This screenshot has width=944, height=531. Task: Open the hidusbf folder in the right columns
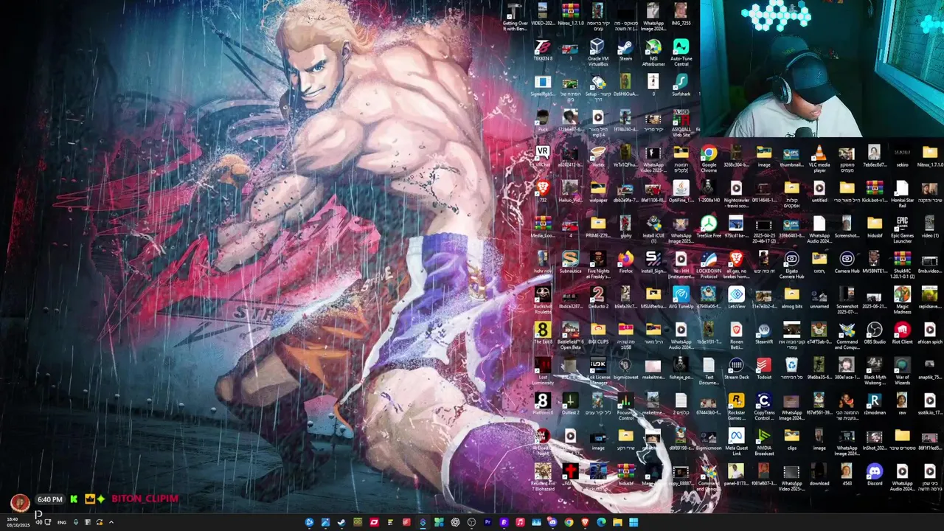[x=875, y=227]
